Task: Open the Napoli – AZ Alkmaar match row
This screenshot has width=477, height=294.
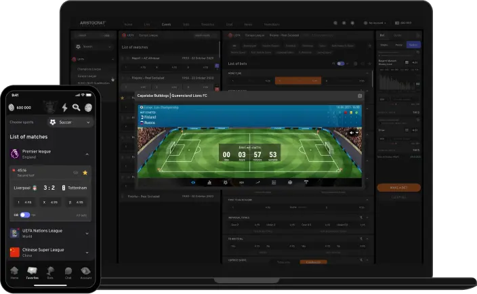Action: [x=169, y=58]
